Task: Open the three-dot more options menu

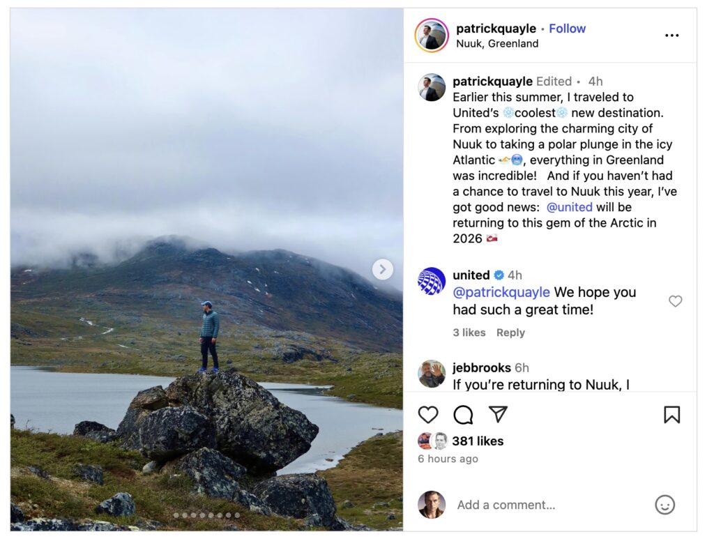Action: point(671,36)
